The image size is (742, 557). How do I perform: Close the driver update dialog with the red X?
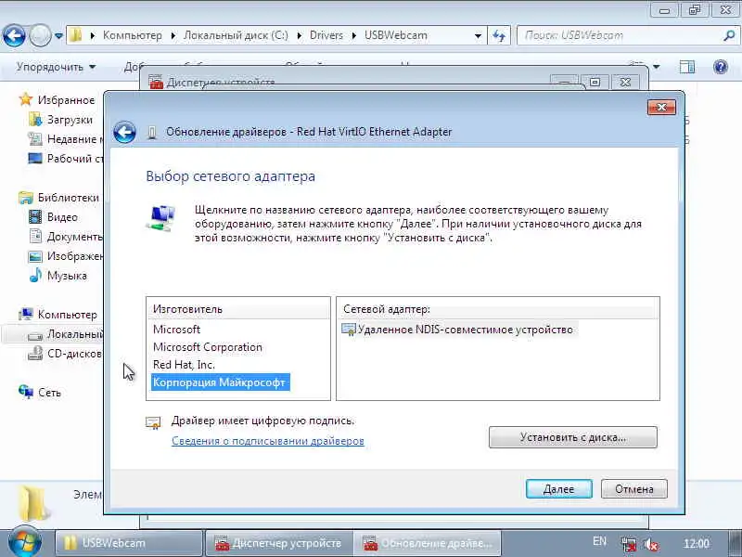tap(661, 107)
